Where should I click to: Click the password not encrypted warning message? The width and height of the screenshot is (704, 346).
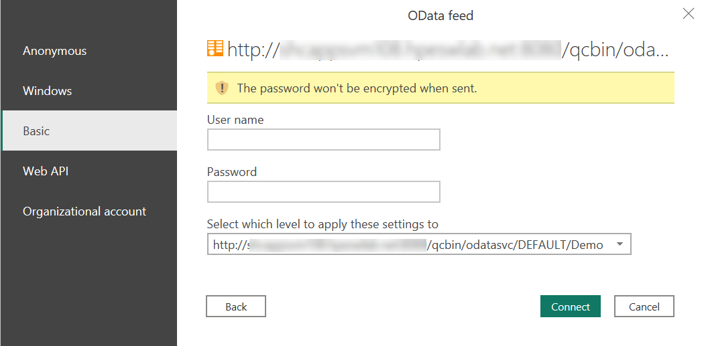pos(357,88)
